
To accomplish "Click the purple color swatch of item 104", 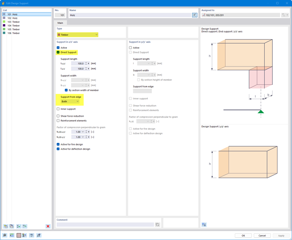I will [4, 25].
